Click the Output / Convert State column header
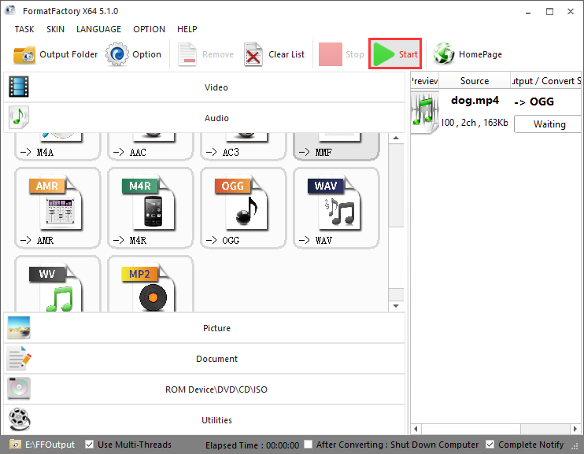 545,81
